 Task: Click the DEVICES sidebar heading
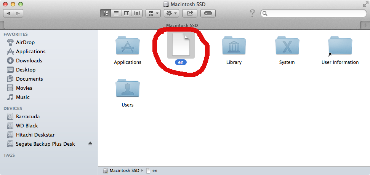pos(13,108)
